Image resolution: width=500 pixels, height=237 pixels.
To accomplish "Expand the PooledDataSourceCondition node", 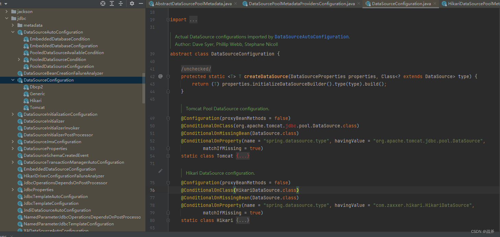I will pos(19,59).
